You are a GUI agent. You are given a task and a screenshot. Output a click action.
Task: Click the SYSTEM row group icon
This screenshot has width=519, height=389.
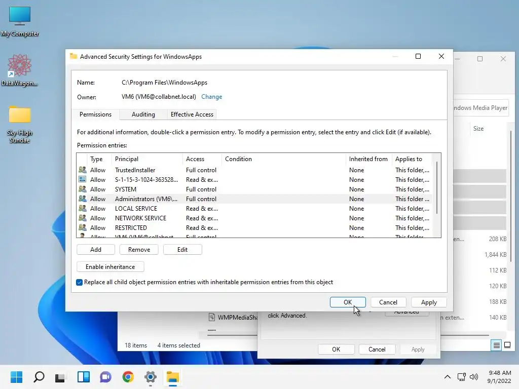click(x=83, y=189)
